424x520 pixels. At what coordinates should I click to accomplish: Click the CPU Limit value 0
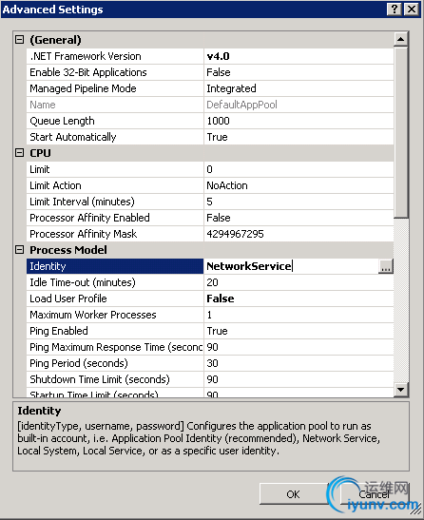point(209,169)
